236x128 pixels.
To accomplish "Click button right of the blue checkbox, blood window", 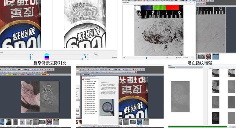I will (186, 58).
